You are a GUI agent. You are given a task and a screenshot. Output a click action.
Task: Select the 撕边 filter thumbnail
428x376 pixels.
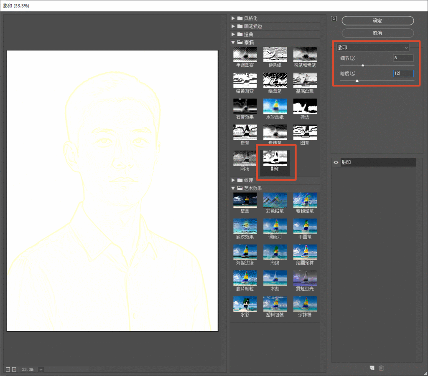(305, 106)
